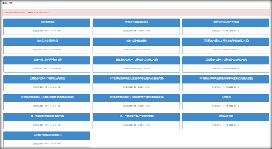Open the 互感电路 experiment card
The height and width of the screenshot is (149, 272).
point(225,97)
